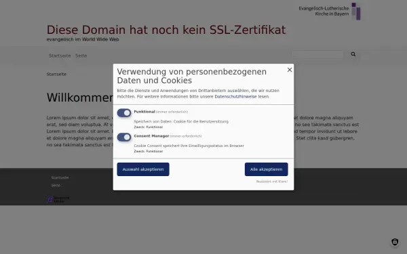Toggle the Consent Manager switch
Image resolution: width=407 pixels, height=254 pixels.
click(x=124, y=137)
